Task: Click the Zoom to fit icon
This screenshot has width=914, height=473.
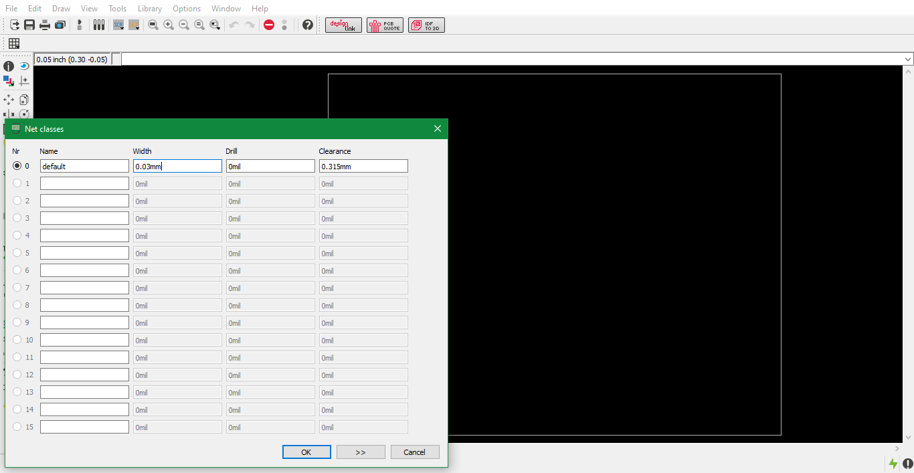Action: 153,25
